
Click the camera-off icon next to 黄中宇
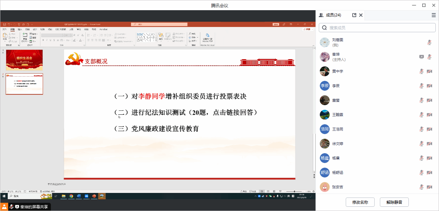click(429, 71)
